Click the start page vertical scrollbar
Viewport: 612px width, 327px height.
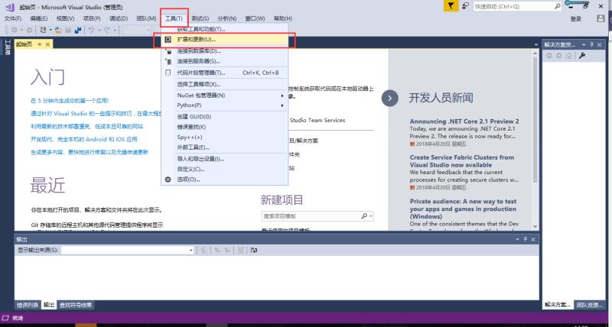click(535, 139)
